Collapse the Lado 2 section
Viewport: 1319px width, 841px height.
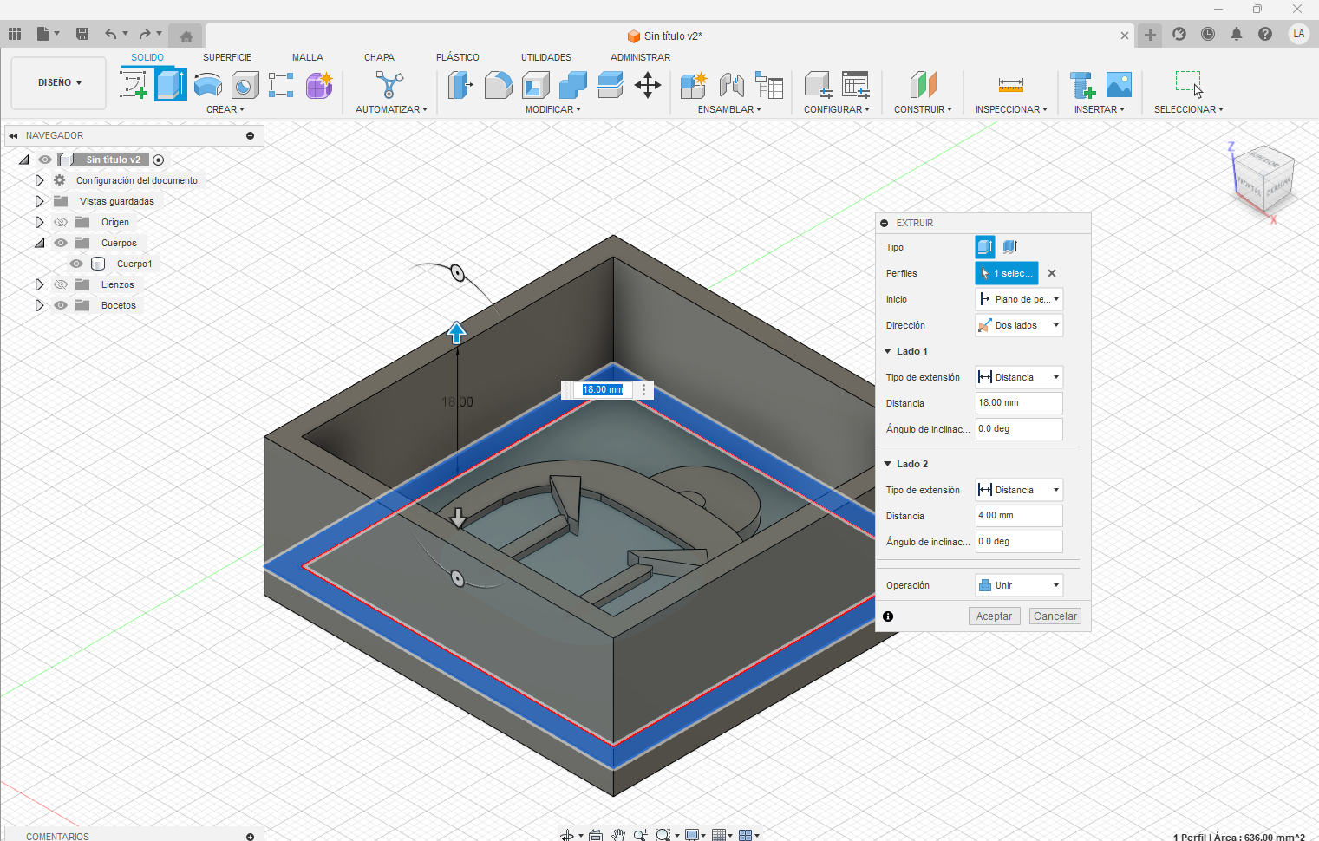click(x=888, y=464)
